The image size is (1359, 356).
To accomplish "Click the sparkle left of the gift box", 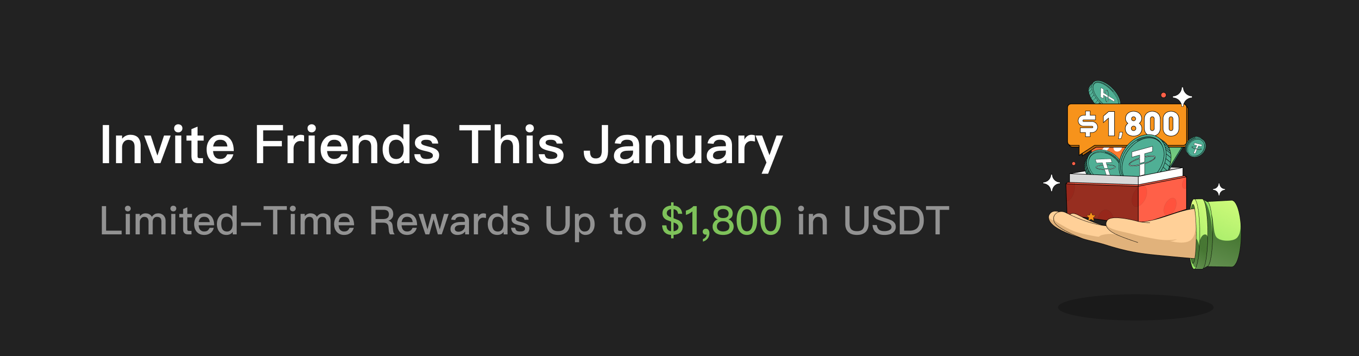I will tap(1051, 183).
